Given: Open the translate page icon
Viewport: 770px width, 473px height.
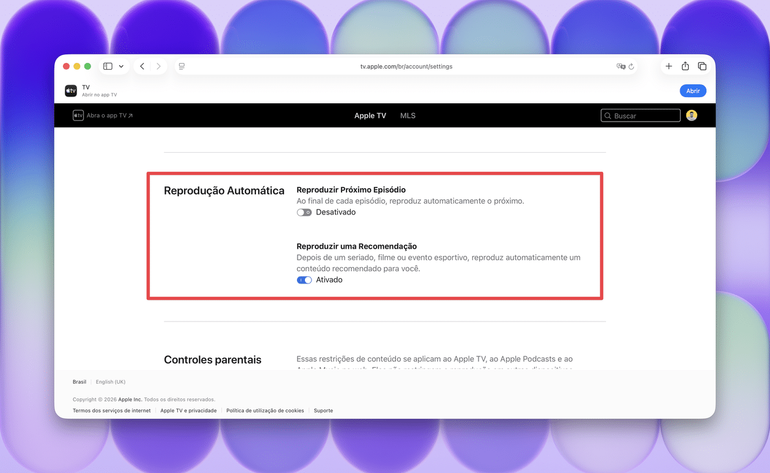Looking at the screenshot, I should click(x=621, y=66).
